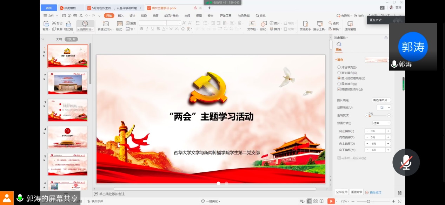Image resolution: width=445 pixels, height=205 pixels.
Task: Select slide 2 thumbnail in the panel
Action: (x=68, y=83)
